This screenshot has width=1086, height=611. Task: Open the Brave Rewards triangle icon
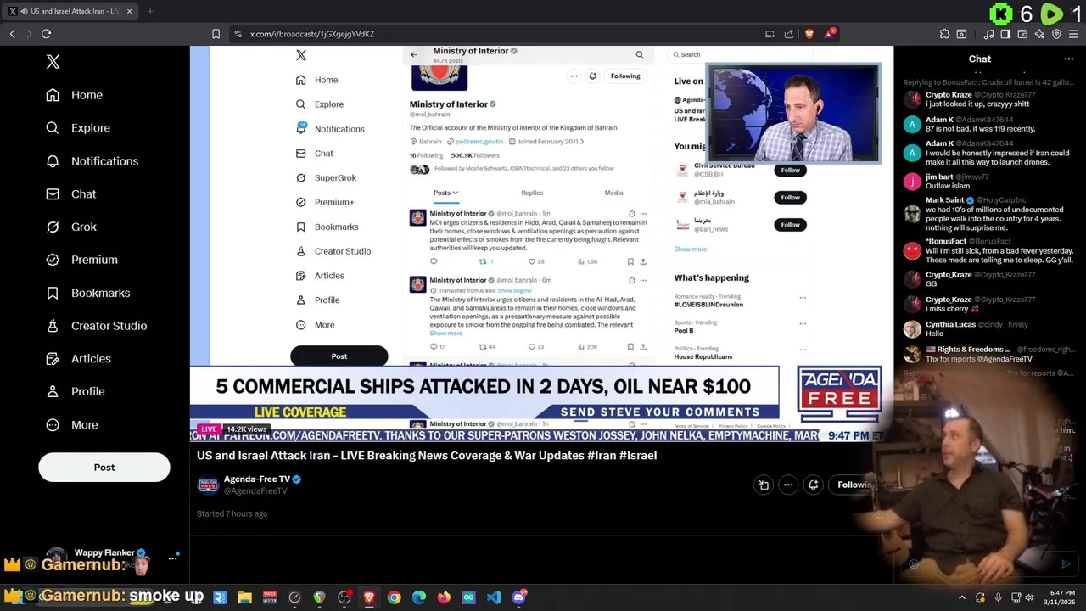(829, 34)
